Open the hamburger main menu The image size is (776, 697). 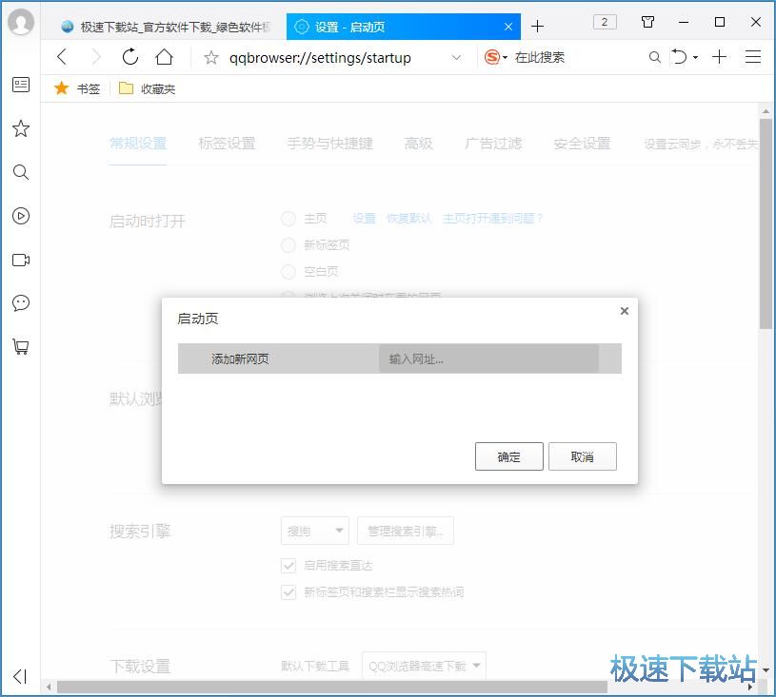(x=753, y=57)
